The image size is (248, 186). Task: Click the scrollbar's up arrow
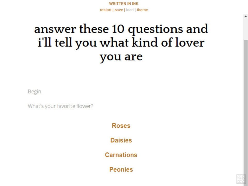[x=245, y=16]
